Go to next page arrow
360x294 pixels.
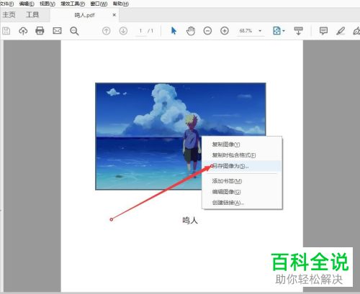point(123,31)
